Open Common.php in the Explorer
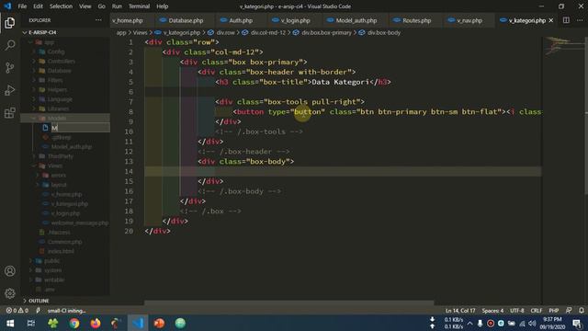The image size is (588, 331). pyautogui.click(x=65, y=242)
